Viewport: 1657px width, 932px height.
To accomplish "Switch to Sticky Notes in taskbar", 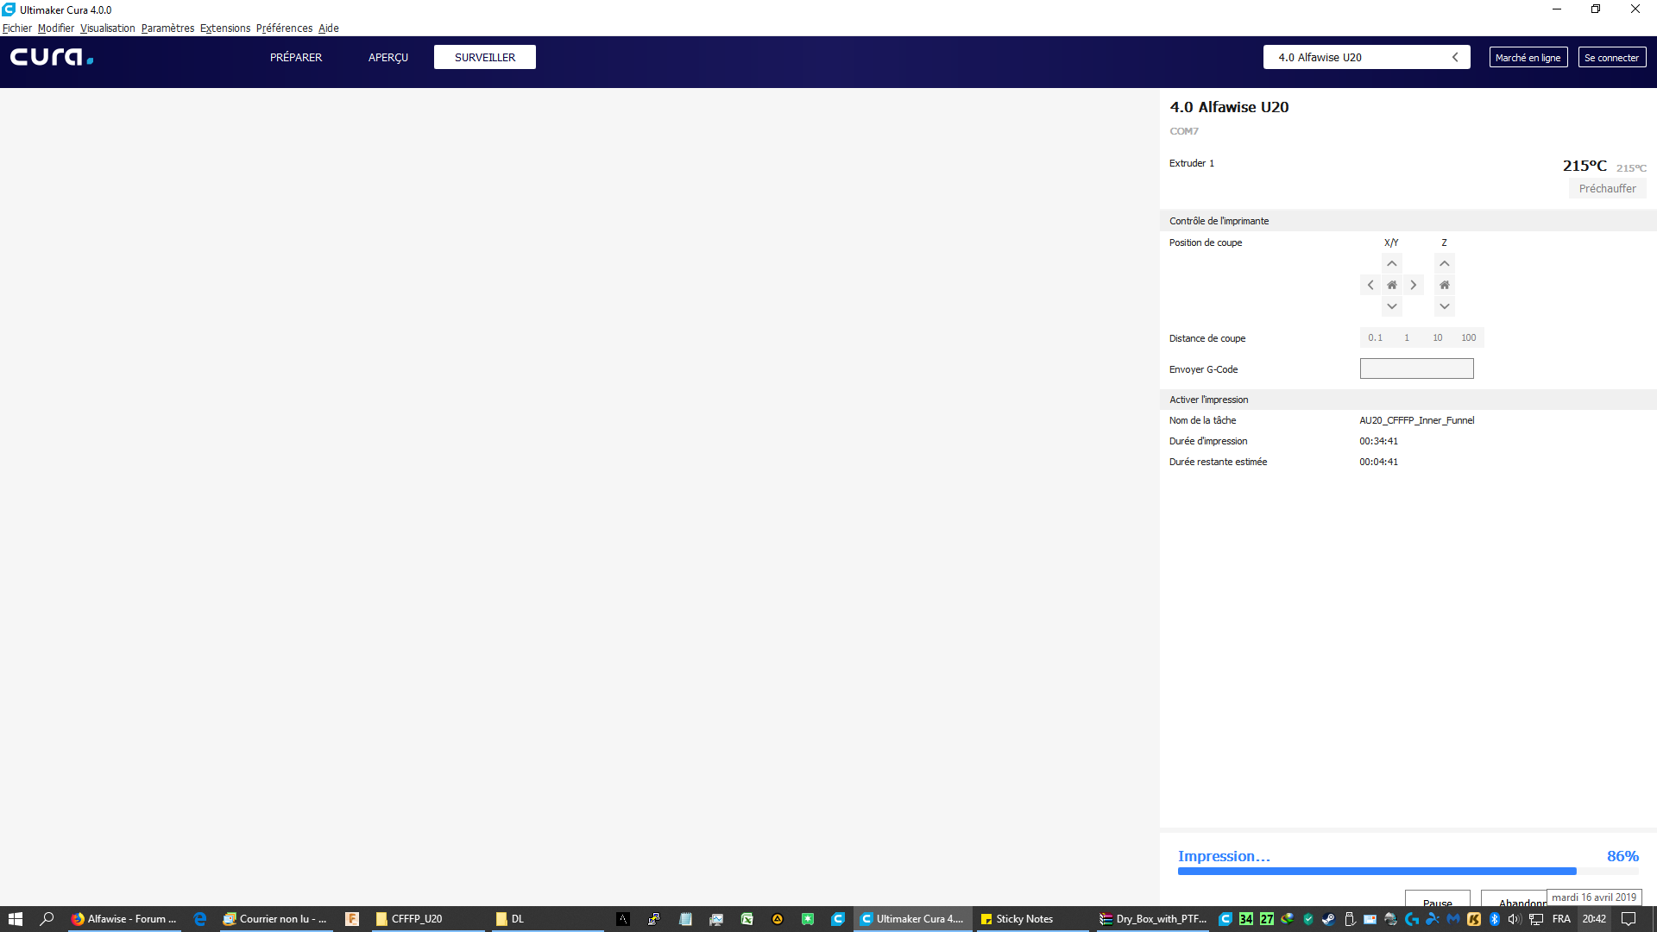I will [1031, 919].
